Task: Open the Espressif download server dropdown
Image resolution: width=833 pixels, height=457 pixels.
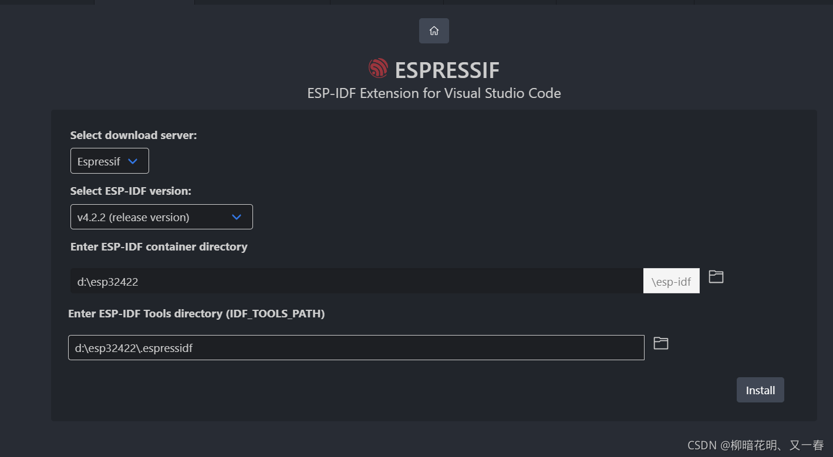Action: 109,161
